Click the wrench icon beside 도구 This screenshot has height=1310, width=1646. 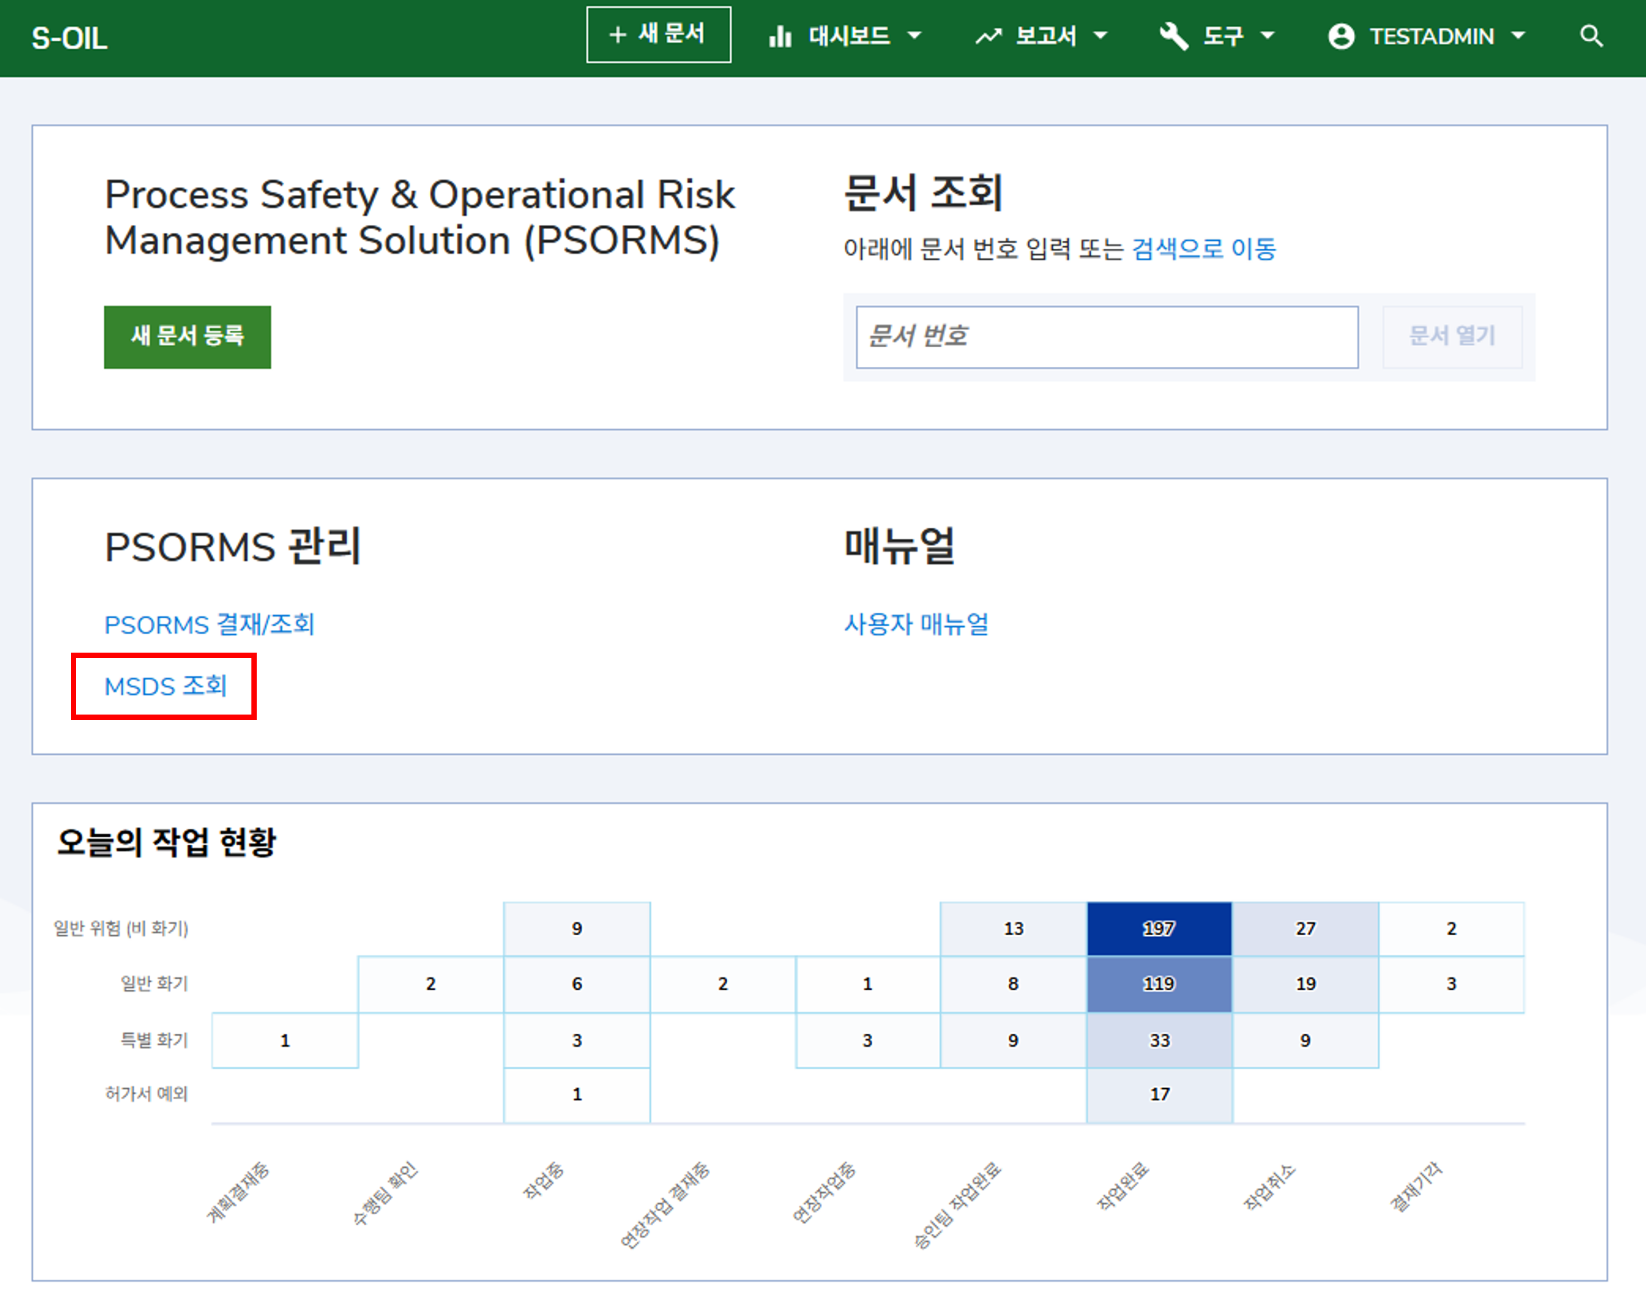tap(1173, 36)
